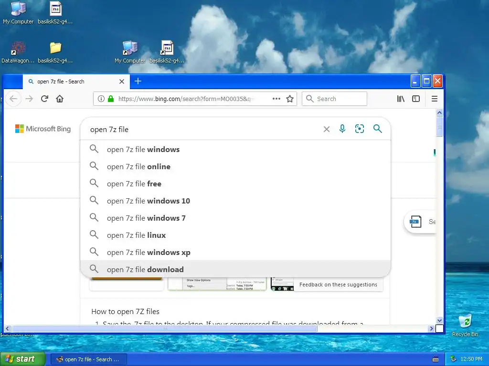
Task: Click the green padlock security icon
Action: [111, 99]
